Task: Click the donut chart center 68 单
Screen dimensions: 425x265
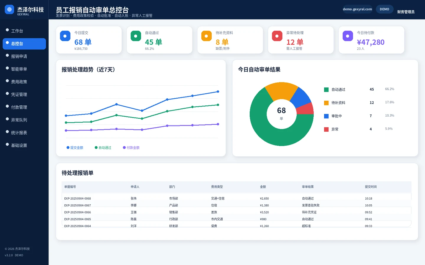Action: pos(282,114)
